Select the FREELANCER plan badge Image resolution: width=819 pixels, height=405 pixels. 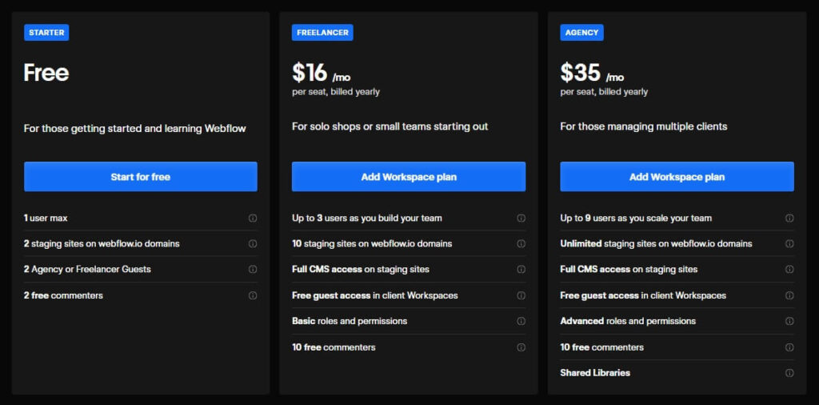(x=322, y=33)
